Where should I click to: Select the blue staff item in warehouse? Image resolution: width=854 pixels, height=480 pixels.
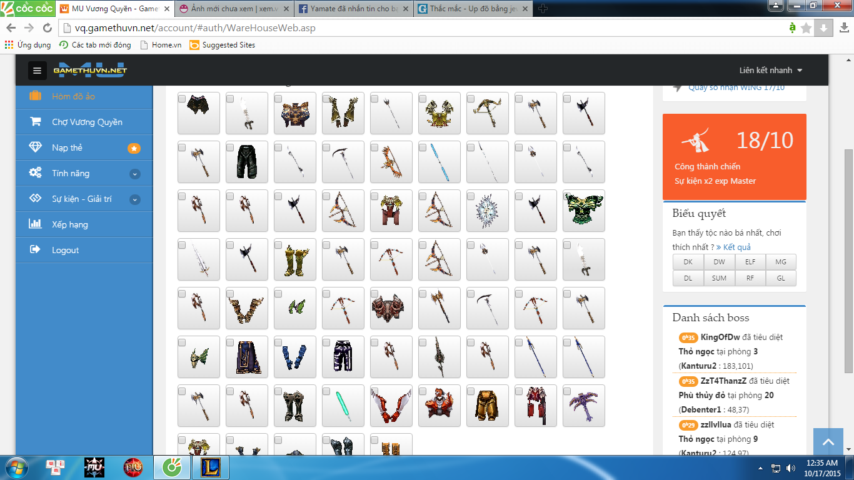tap(440, 162)
